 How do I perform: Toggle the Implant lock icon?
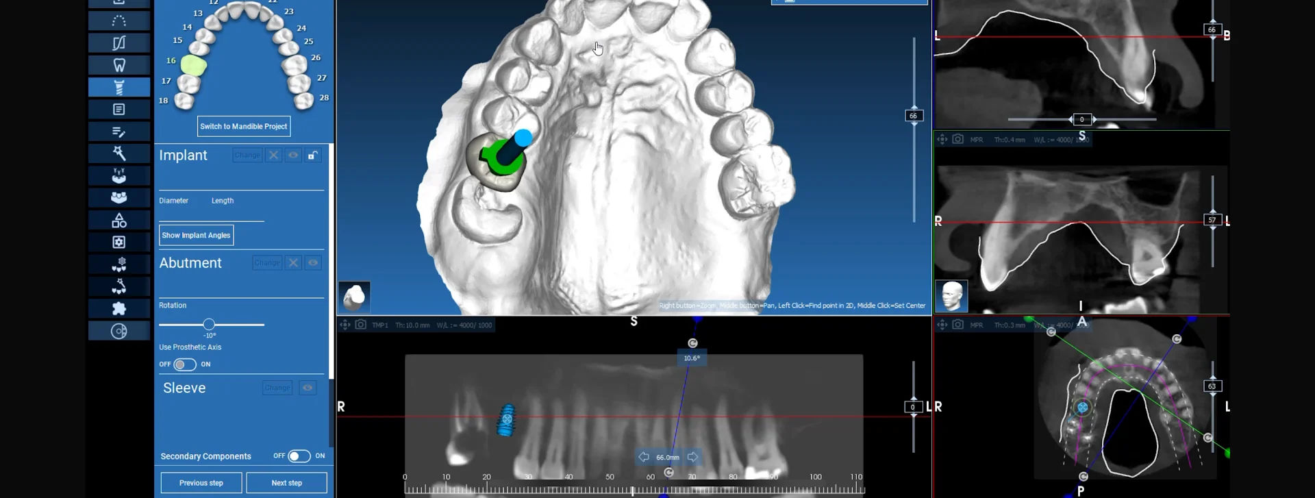[x=312, y=155]
